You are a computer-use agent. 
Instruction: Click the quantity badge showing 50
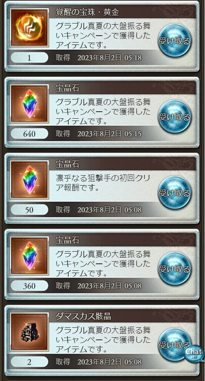tap(29, 210)
